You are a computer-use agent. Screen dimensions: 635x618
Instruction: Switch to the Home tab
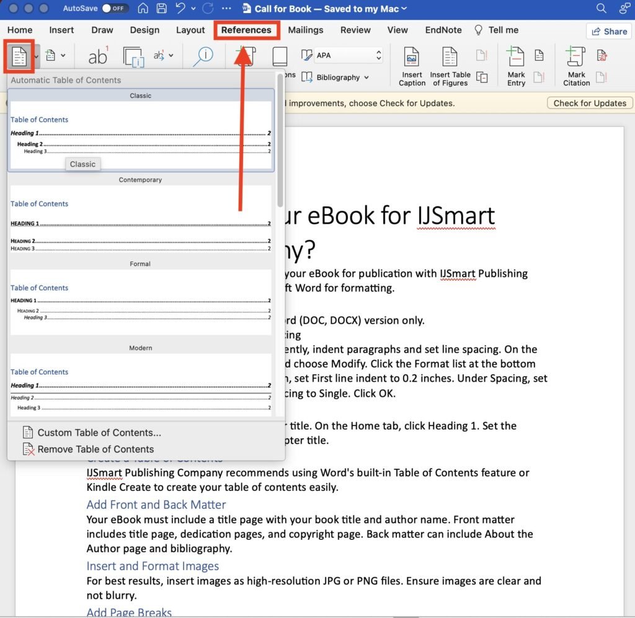click(x=20, y=30)
